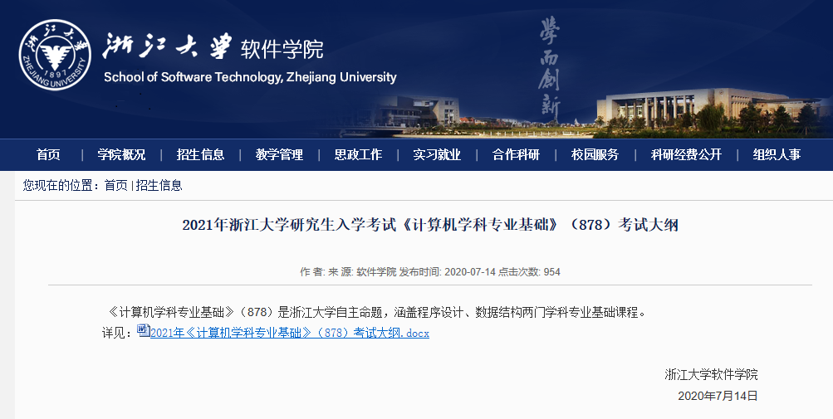Click the 作者 label in the article metadata
This screenshot has width=833, height=419.
[x=313, y=272]
